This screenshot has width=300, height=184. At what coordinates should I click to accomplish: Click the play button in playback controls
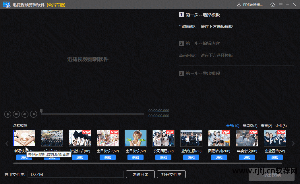[8, 114]
